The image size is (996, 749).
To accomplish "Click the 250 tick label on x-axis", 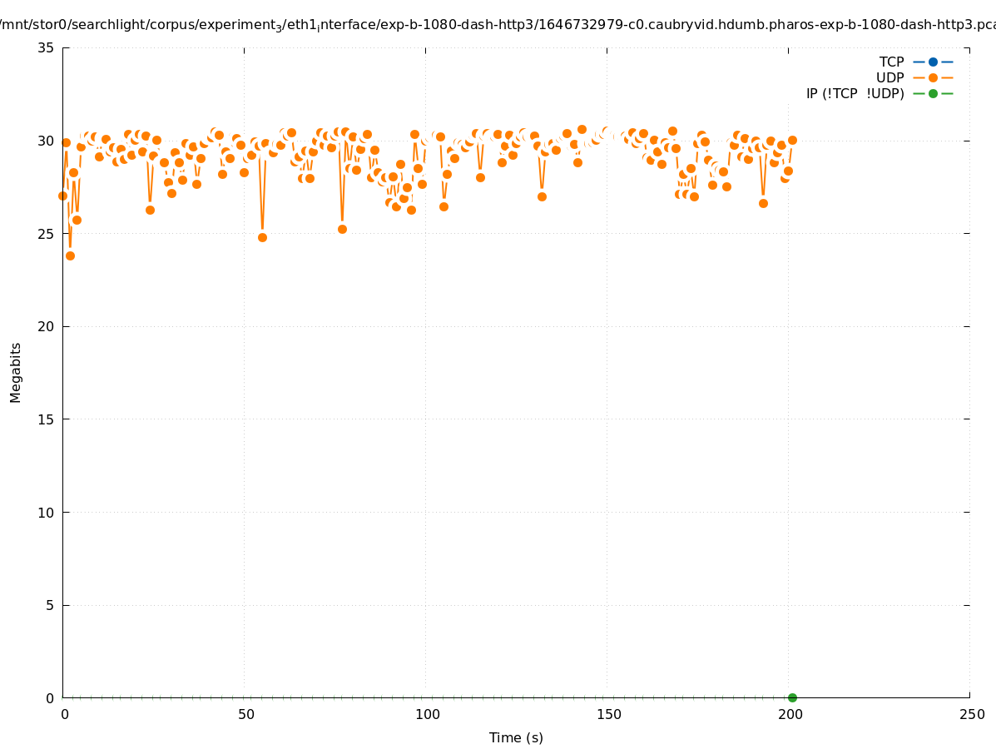I will click(971, 714).
